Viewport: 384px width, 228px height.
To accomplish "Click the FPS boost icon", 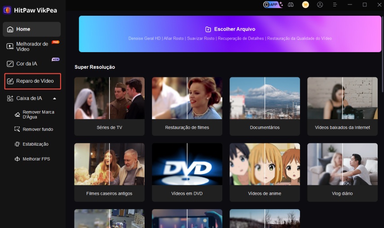I will tap(17, 159).
